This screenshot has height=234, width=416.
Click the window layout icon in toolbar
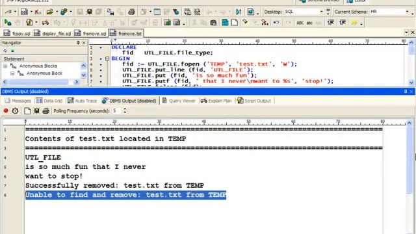point(157,12)
